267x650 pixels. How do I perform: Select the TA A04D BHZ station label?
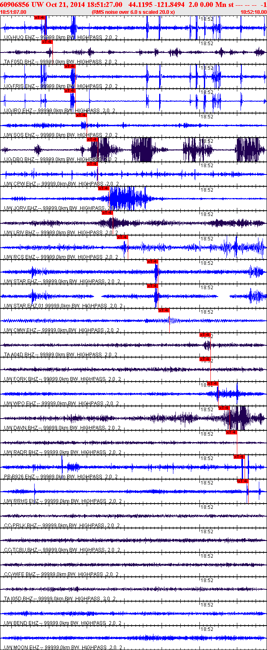coord(61,355)
